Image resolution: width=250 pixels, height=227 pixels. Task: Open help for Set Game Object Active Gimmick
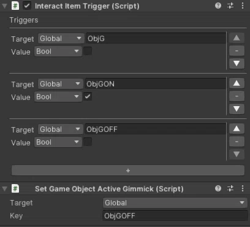tap(218, 188)
